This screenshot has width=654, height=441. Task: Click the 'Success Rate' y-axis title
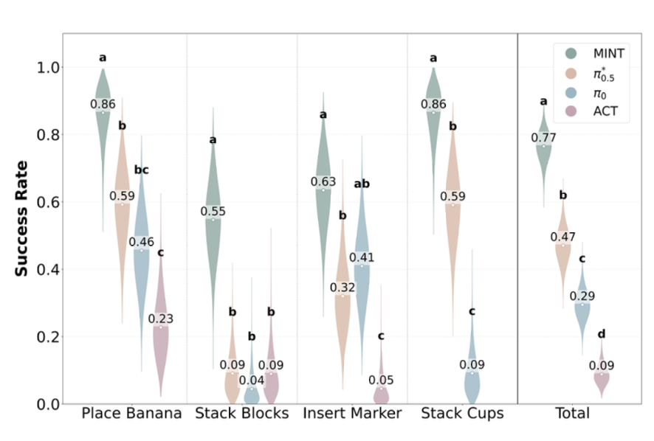tap(21, 218)
